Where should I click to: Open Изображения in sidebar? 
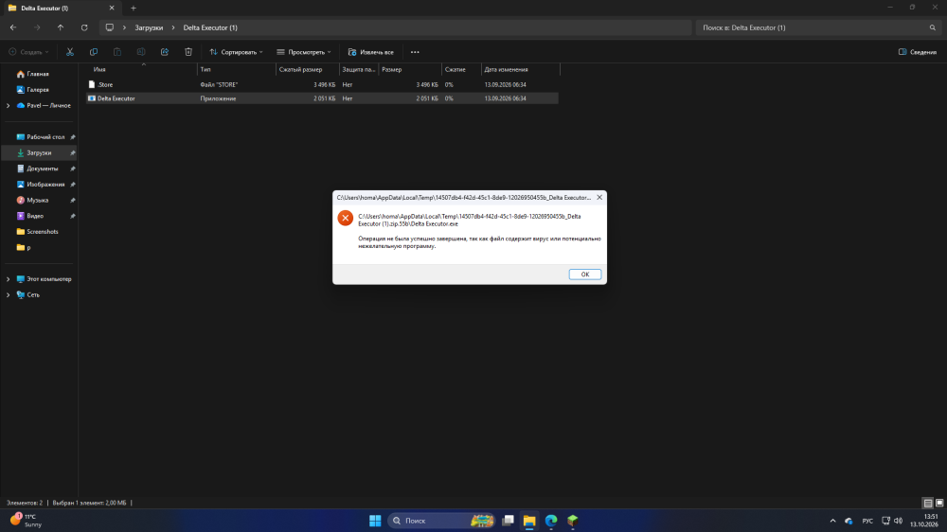(x=45, y=185)
